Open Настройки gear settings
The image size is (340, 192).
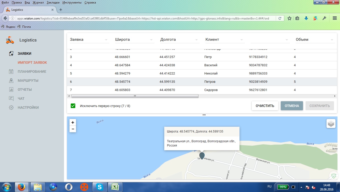point(11,107)
